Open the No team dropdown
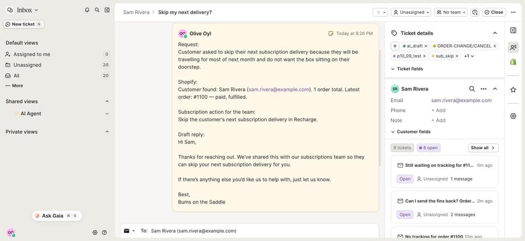The image size is (525, 241). 451,12
